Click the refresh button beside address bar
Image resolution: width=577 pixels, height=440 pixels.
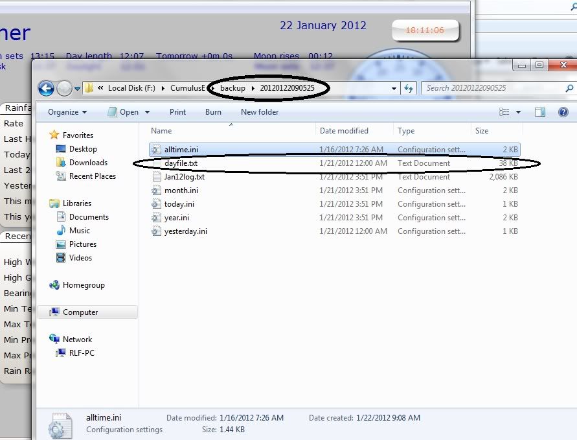pos(409,88)
